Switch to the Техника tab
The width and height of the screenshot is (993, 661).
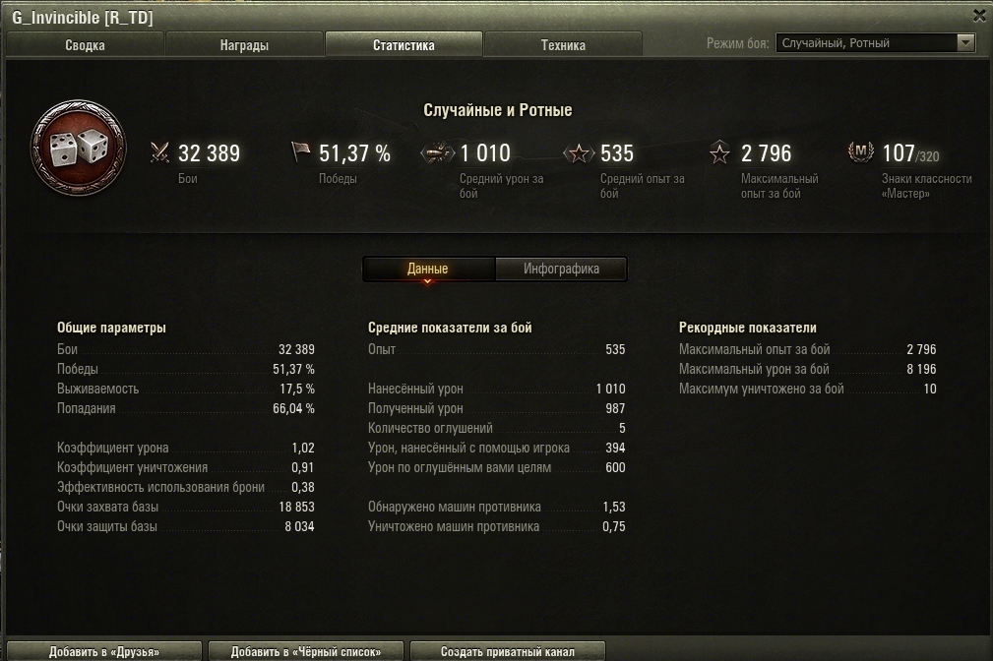[563, 45]
